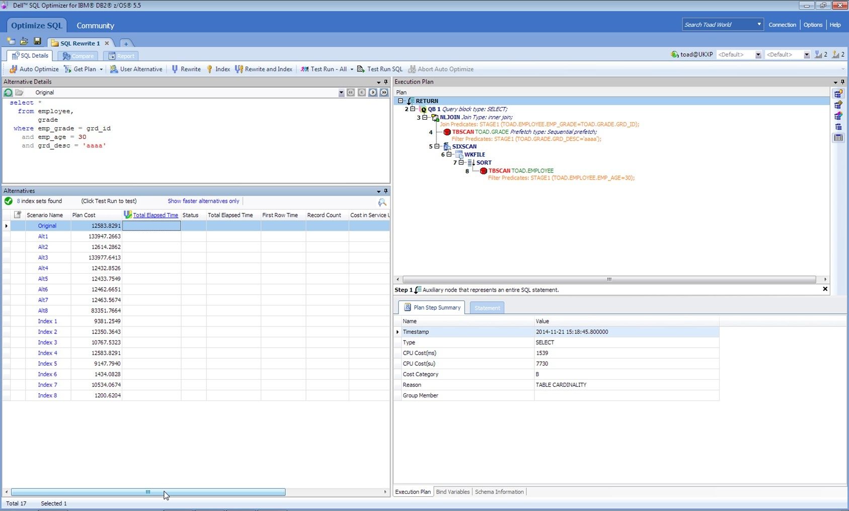The image size is (849, 511).
Task: Open Help in the top bar
Action: (x=835, y=25)
